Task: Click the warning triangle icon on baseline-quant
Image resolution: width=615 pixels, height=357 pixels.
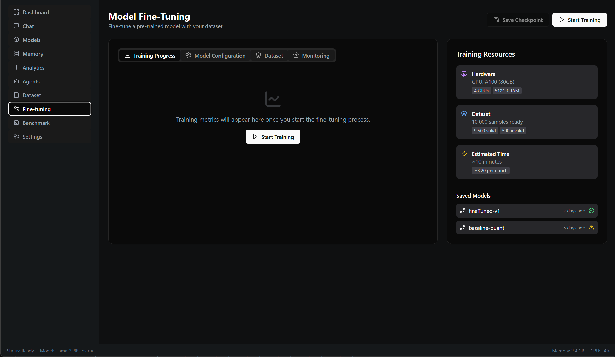Action: point(591,228)
